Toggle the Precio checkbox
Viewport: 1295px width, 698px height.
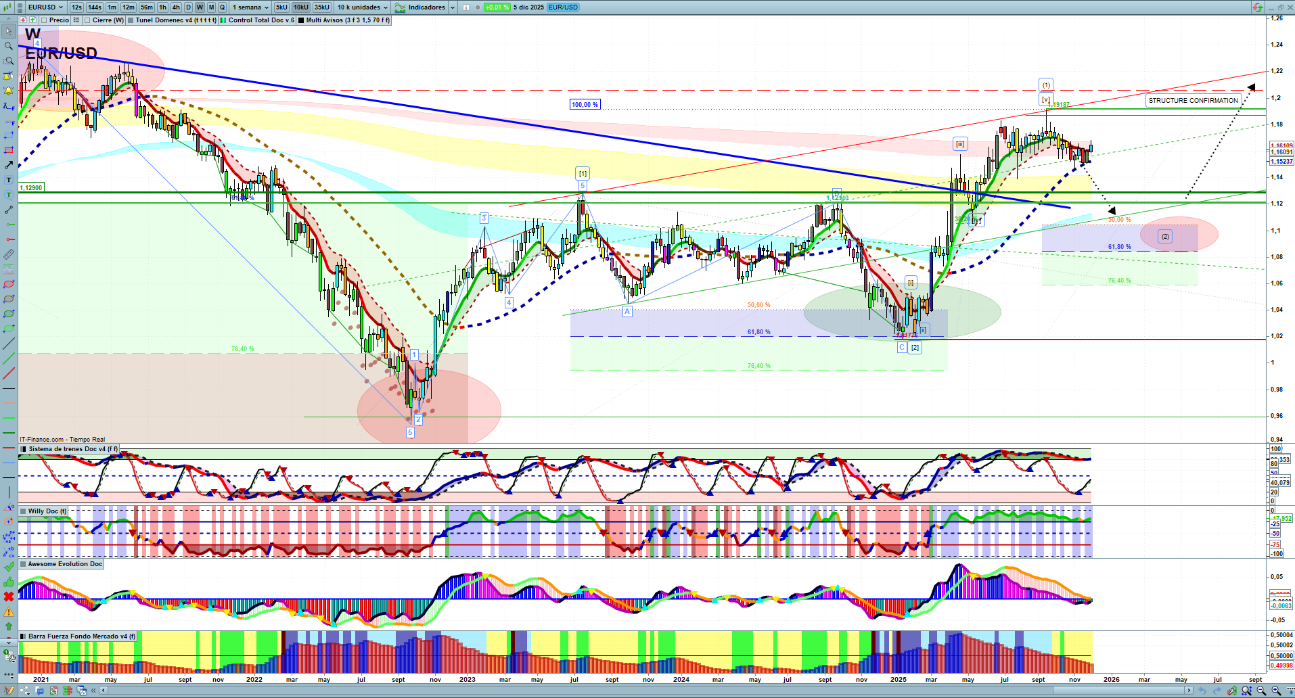tap(44, 20)
